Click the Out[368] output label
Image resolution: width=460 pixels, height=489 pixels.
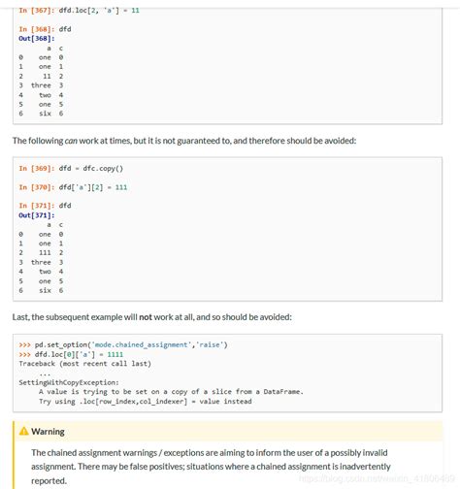coord(37,39)
